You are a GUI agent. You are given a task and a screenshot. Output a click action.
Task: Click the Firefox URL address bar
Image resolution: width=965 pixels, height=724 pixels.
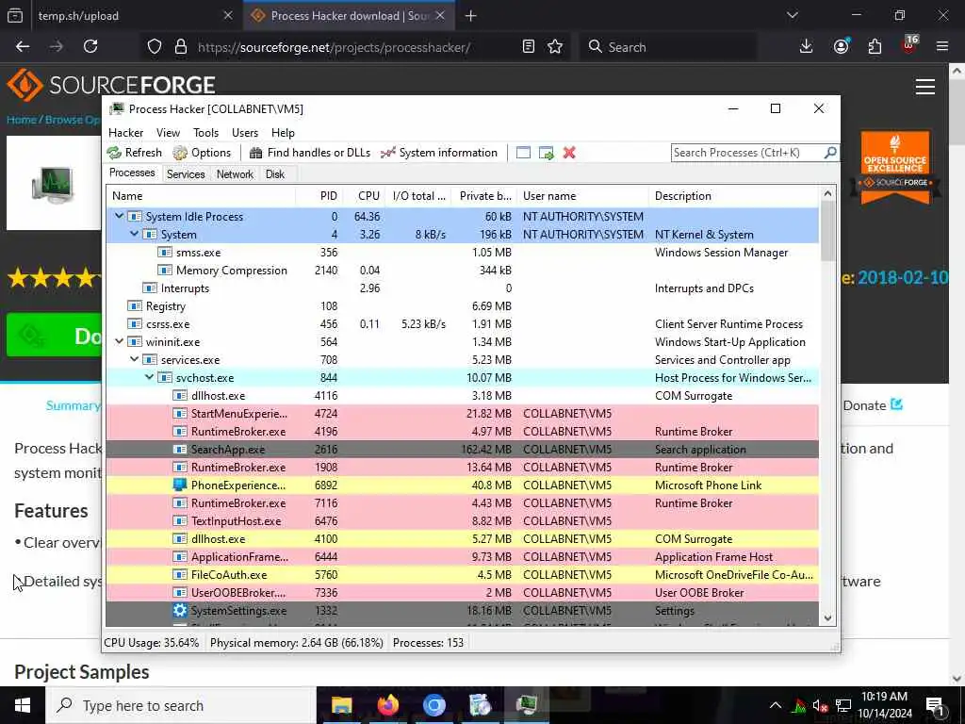pos(354,47)
